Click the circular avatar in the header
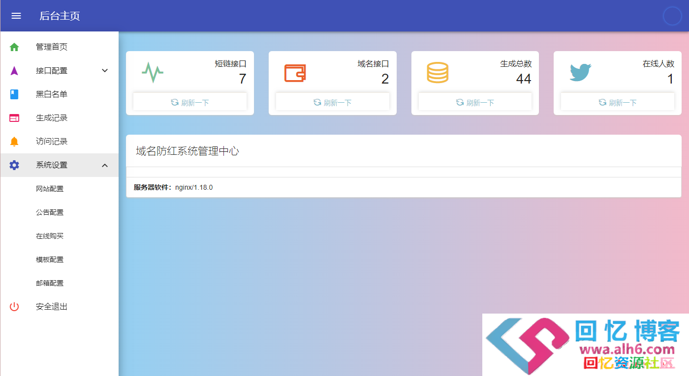The height and width of the screenshot is (376, 689). 672,16
